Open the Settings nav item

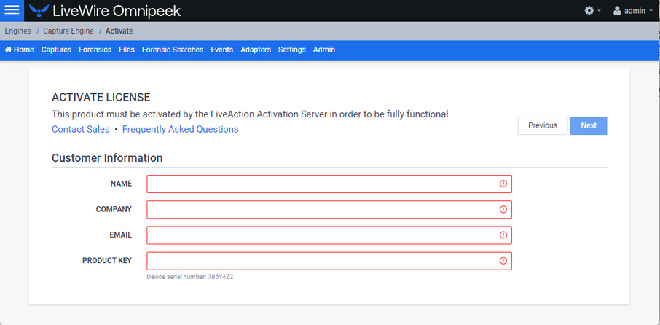point(292,50)
